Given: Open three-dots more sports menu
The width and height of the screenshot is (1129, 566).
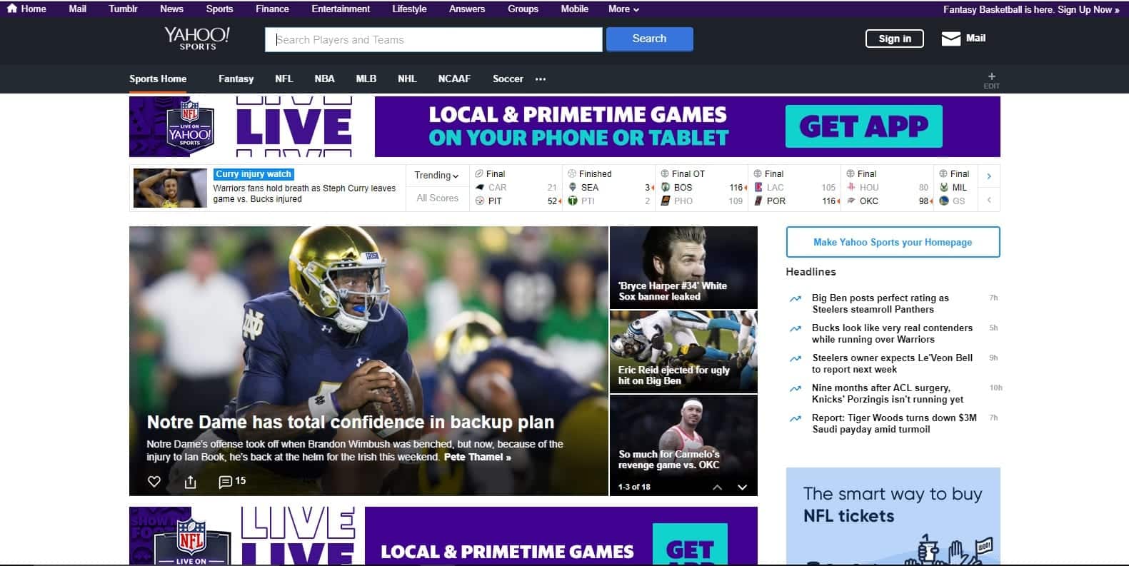Looking at the screenshot, I should 541,79.
